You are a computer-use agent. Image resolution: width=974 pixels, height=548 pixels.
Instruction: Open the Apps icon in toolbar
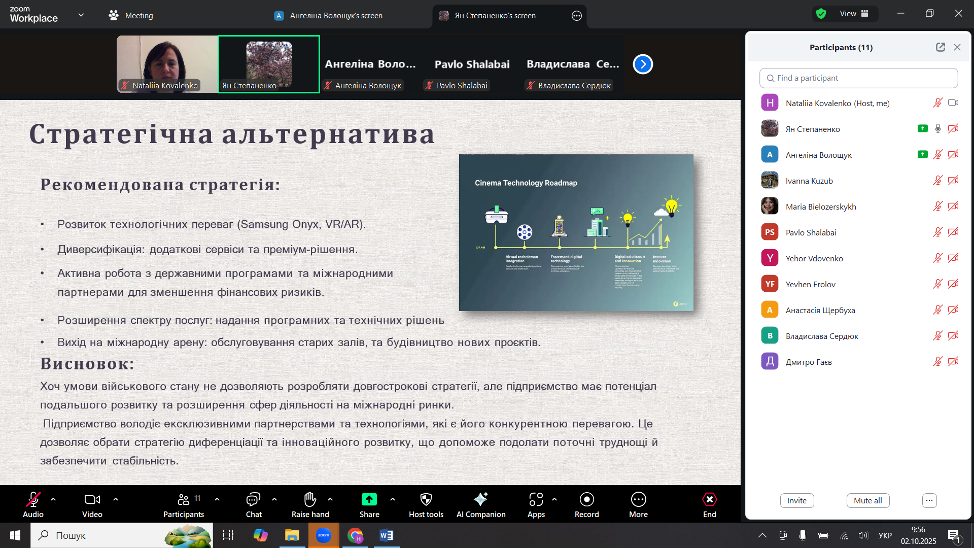(536, 500)
